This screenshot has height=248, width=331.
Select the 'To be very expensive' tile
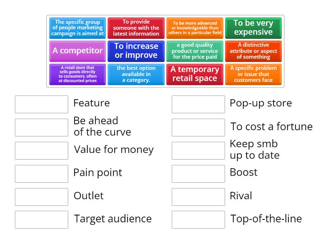(253, 28)
